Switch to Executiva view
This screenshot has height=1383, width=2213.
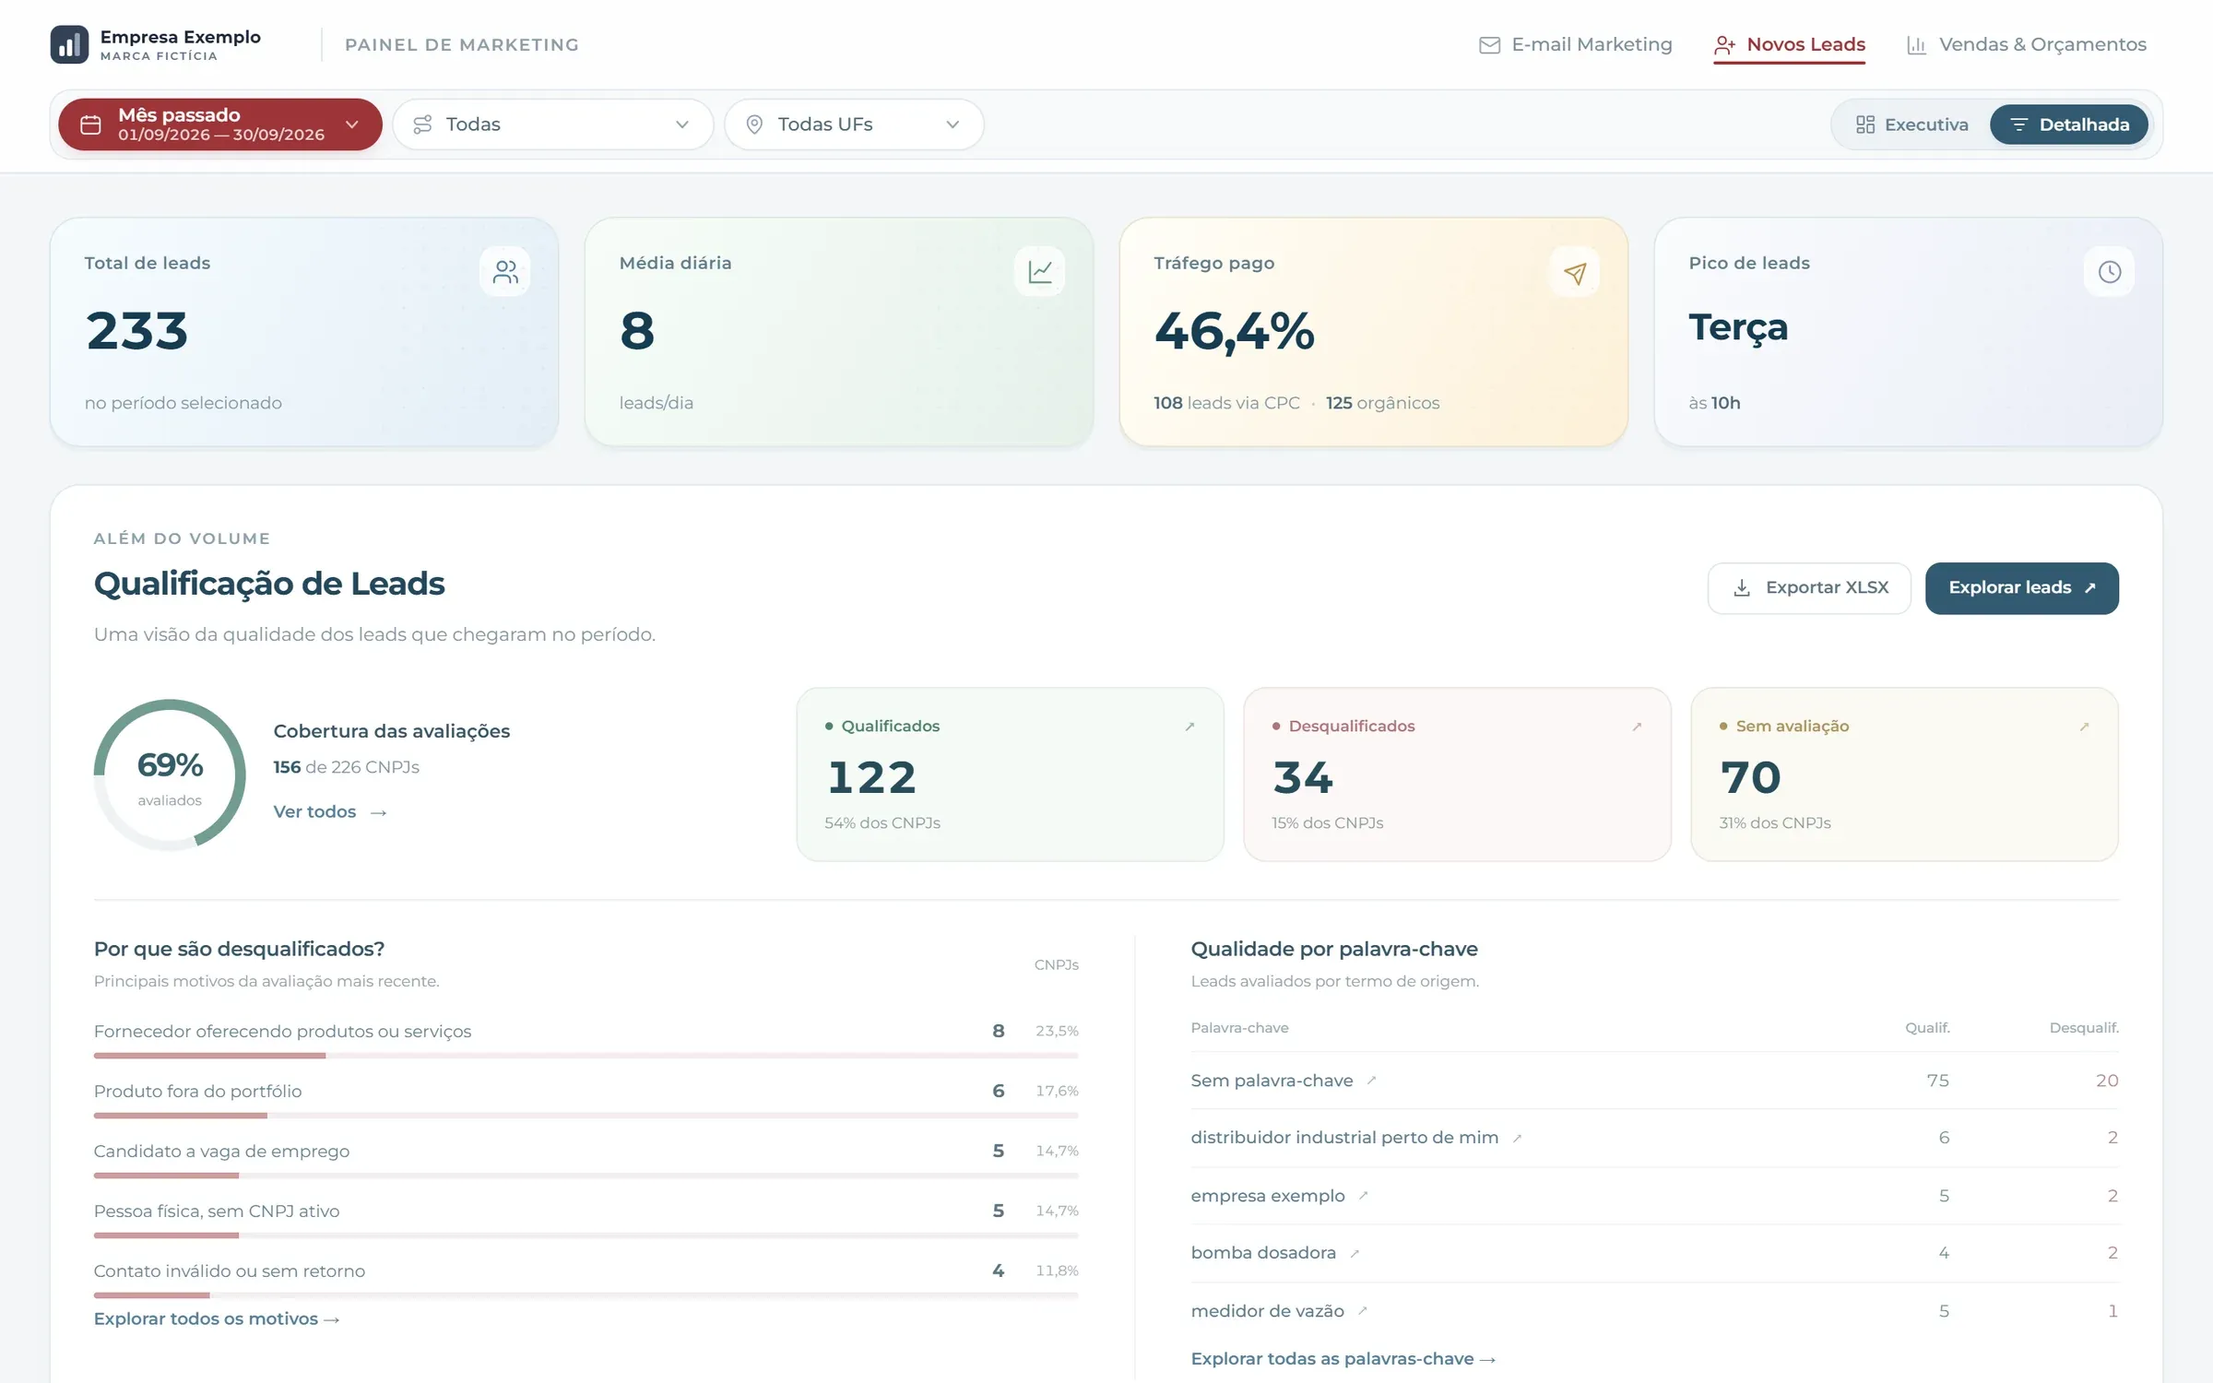(x=1911, y=124)
